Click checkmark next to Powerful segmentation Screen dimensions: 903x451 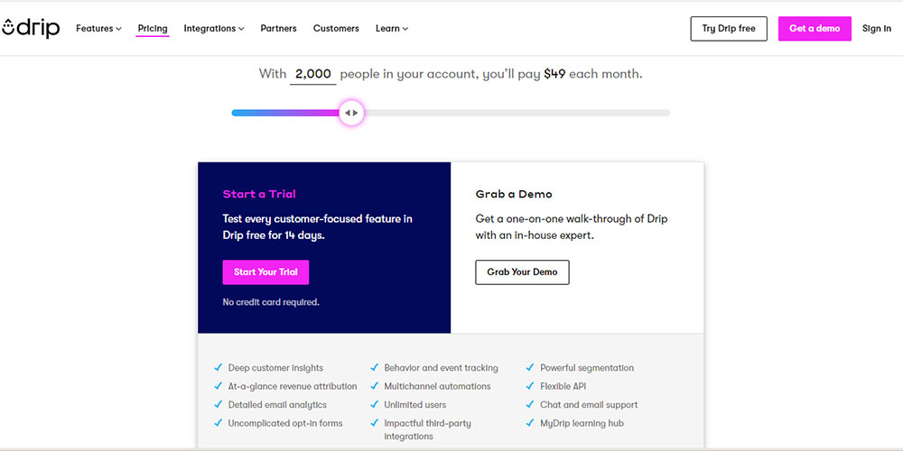(530, 368)
